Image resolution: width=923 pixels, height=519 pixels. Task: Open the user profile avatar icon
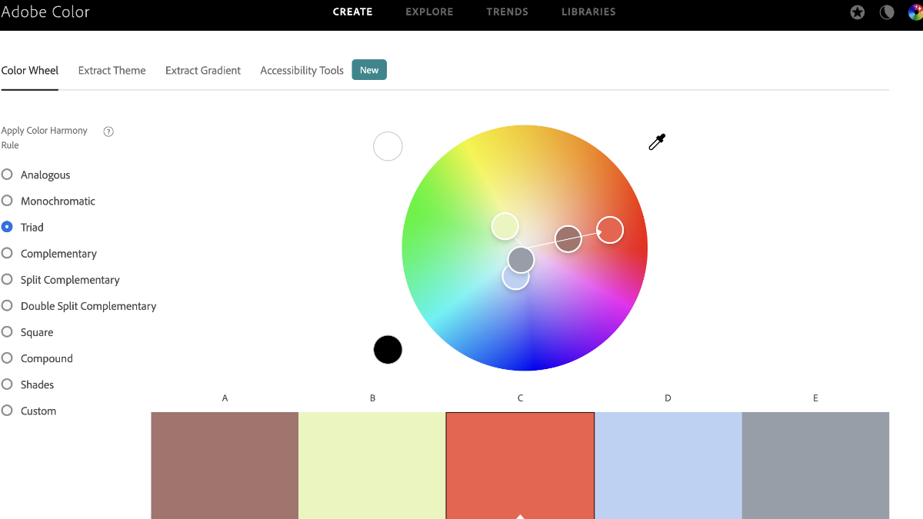[917, 12]
